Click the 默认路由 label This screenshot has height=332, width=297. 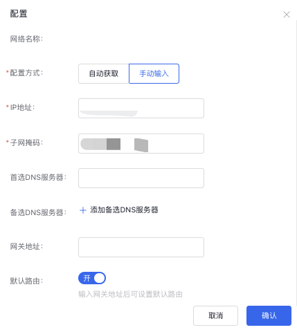point(26,281)
